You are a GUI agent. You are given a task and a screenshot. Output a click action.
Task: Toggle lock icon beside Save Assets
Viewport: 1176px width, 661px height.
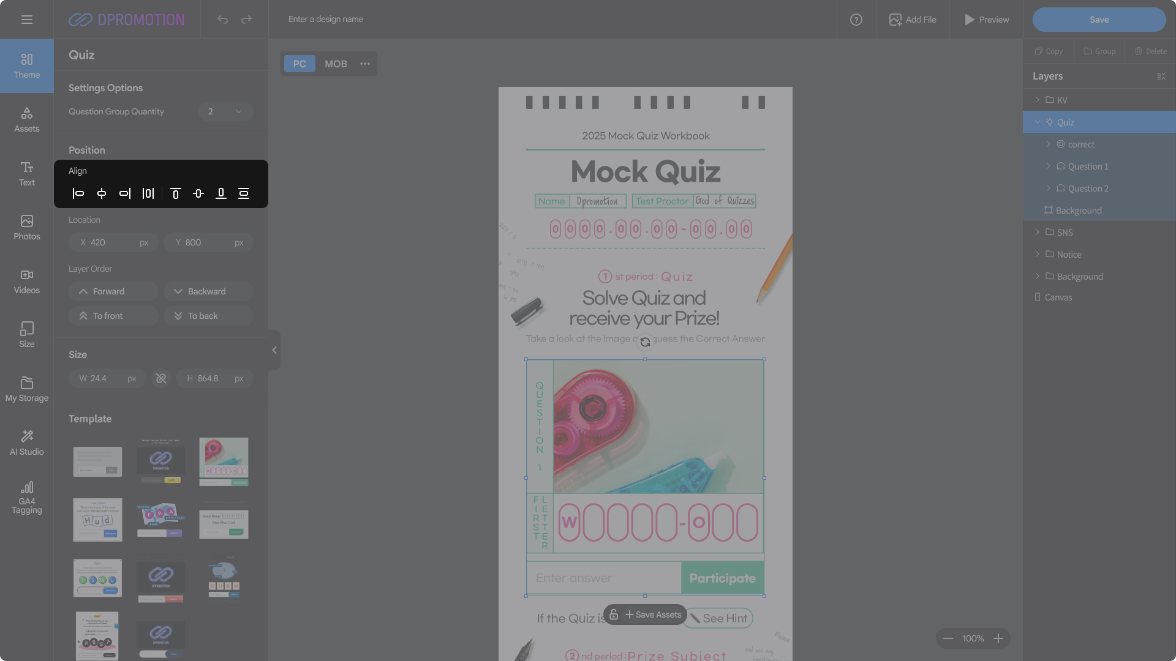coord(614,614)
